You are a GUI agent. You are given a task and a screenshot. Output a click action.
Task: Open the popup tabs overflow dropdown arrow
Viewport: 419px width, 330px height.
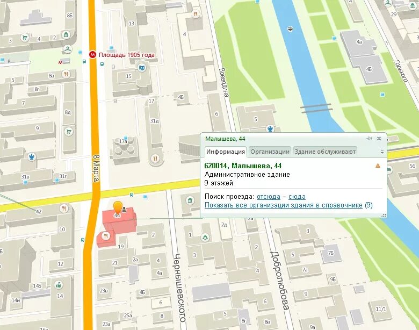382,152
